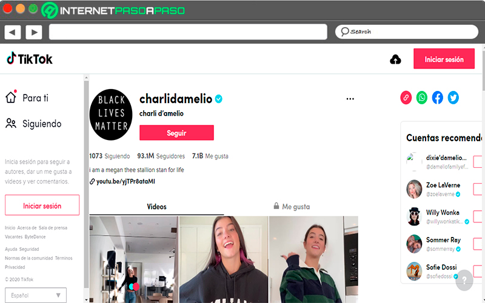Click the red Iniciar sesión header button
Viewport: 485px width, 303px height.
click(444, 59)
